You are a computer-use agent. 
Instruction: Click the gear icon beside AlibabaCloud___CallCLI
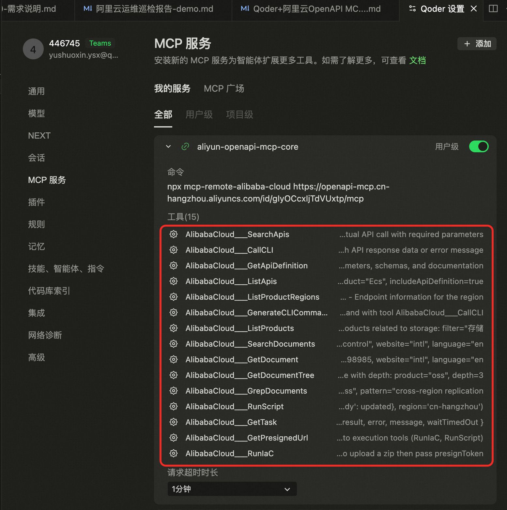point(174,250)
